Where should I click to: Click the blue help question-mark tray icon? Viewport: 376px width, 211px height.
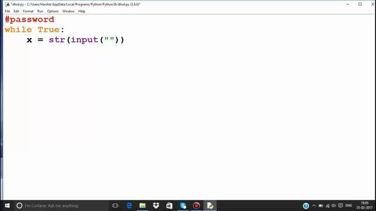[x=305, y=206]
